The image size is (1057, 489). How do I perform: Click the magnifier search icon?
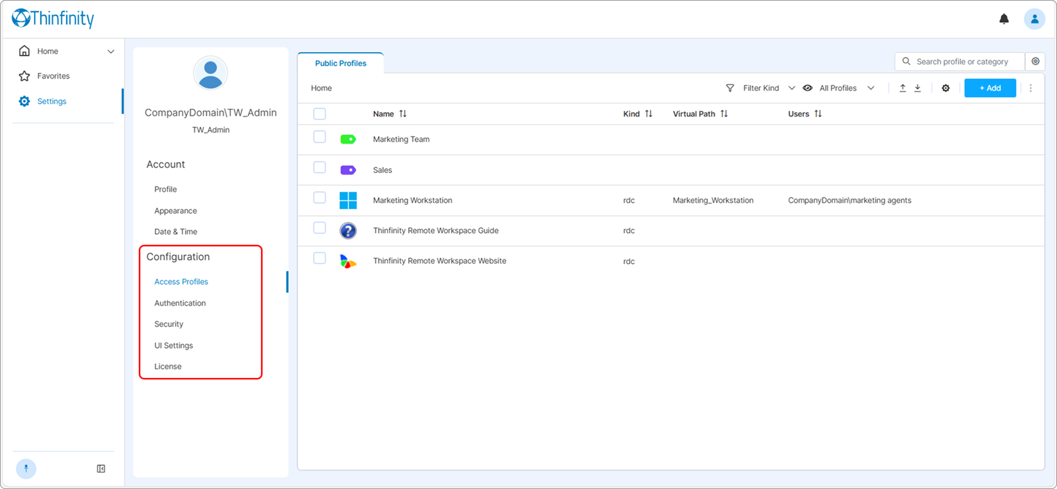click(906, 61)
